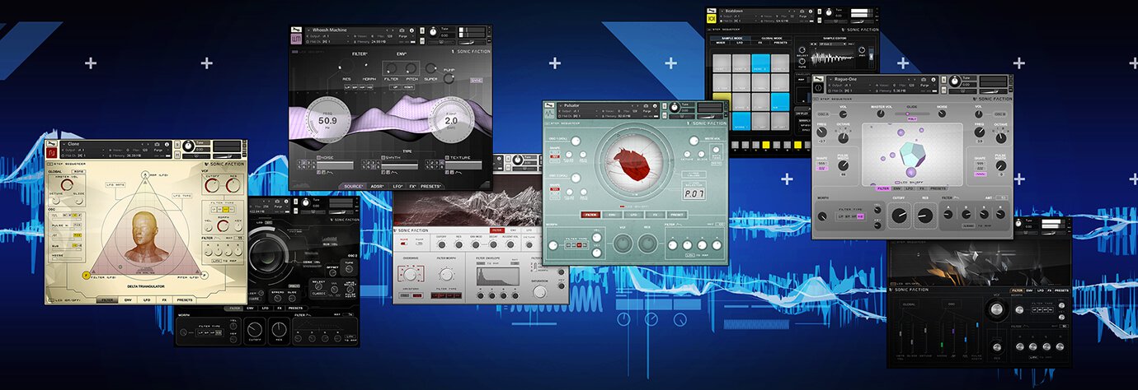Image resolution: width=1138 pixels, height=390 pixels.
Task: Toggle the Texture layer checkbox in Whoosh Machine
Action: (x=447, y=157)
